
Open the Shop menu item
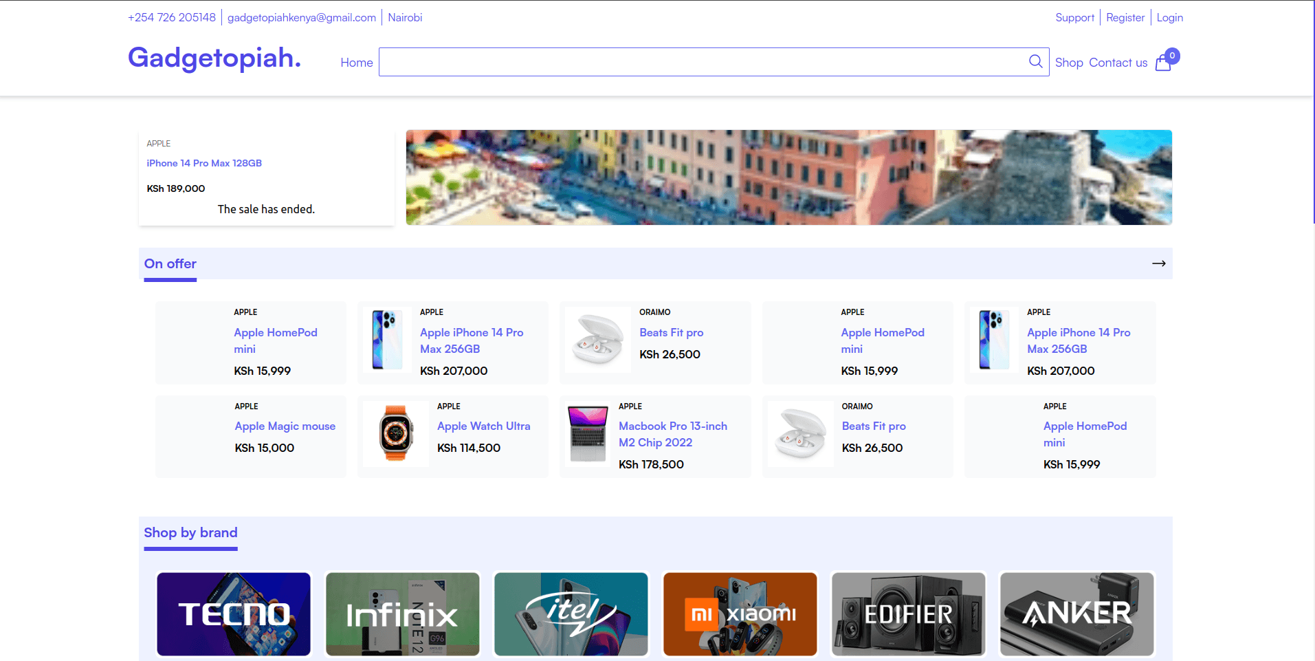coord(1069,63)
